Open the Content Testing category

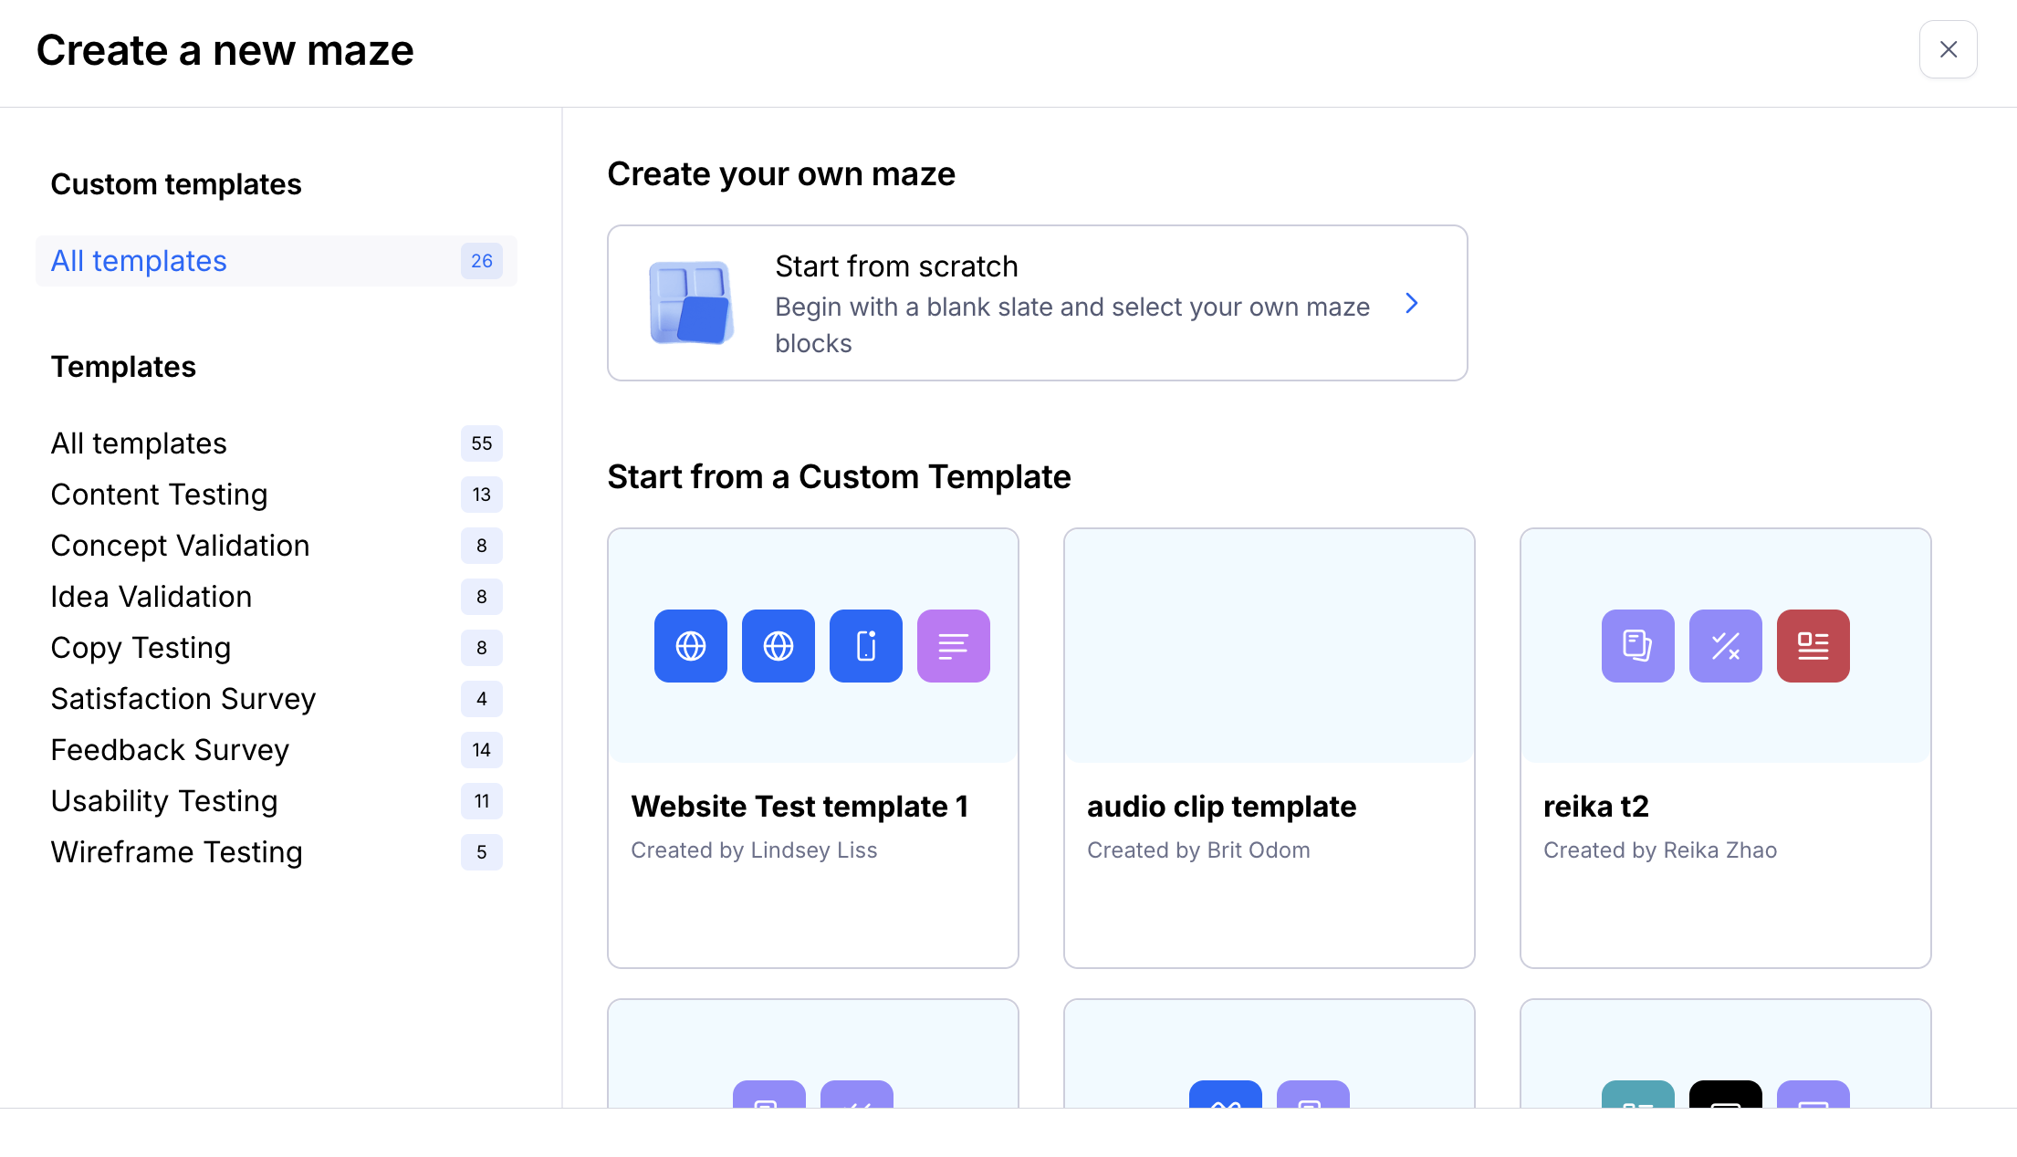pos(159,495)
